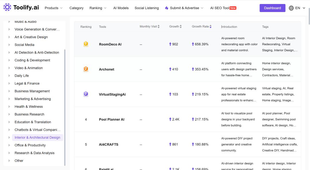Open the Ranking dropdown menu
310x170 pixels.
point(98,8)
